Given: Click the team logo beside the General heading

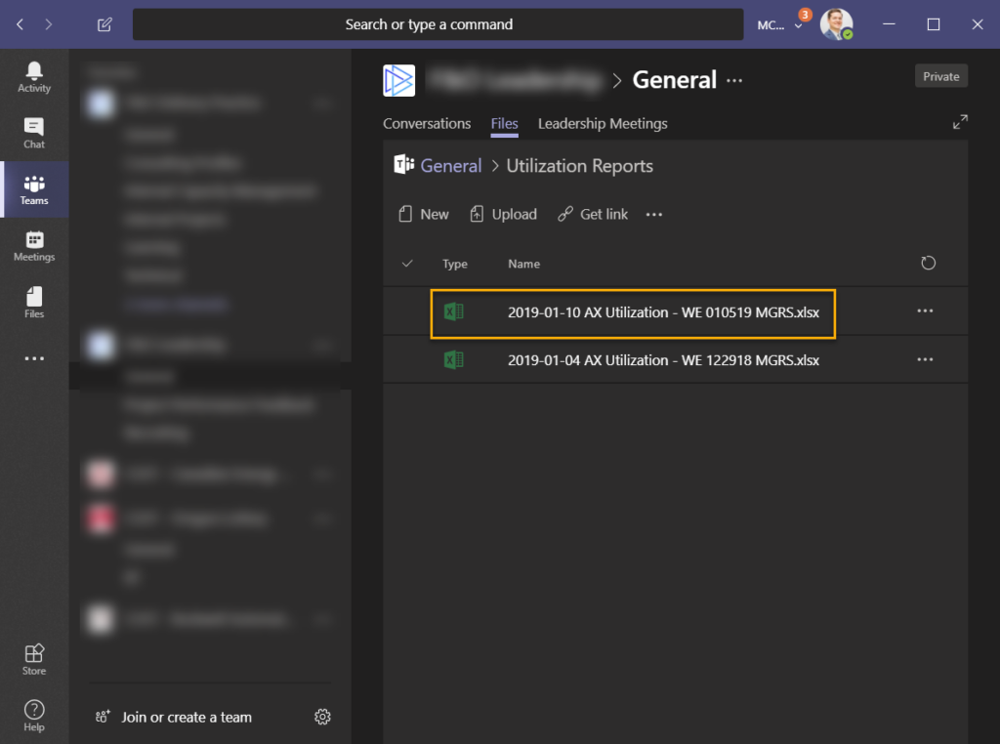Looking at the screenshot, I should click(x=398, y=80).
